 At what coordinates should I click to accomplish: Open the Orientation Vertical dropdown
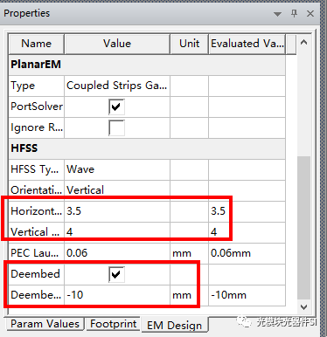tap(117, 190)
